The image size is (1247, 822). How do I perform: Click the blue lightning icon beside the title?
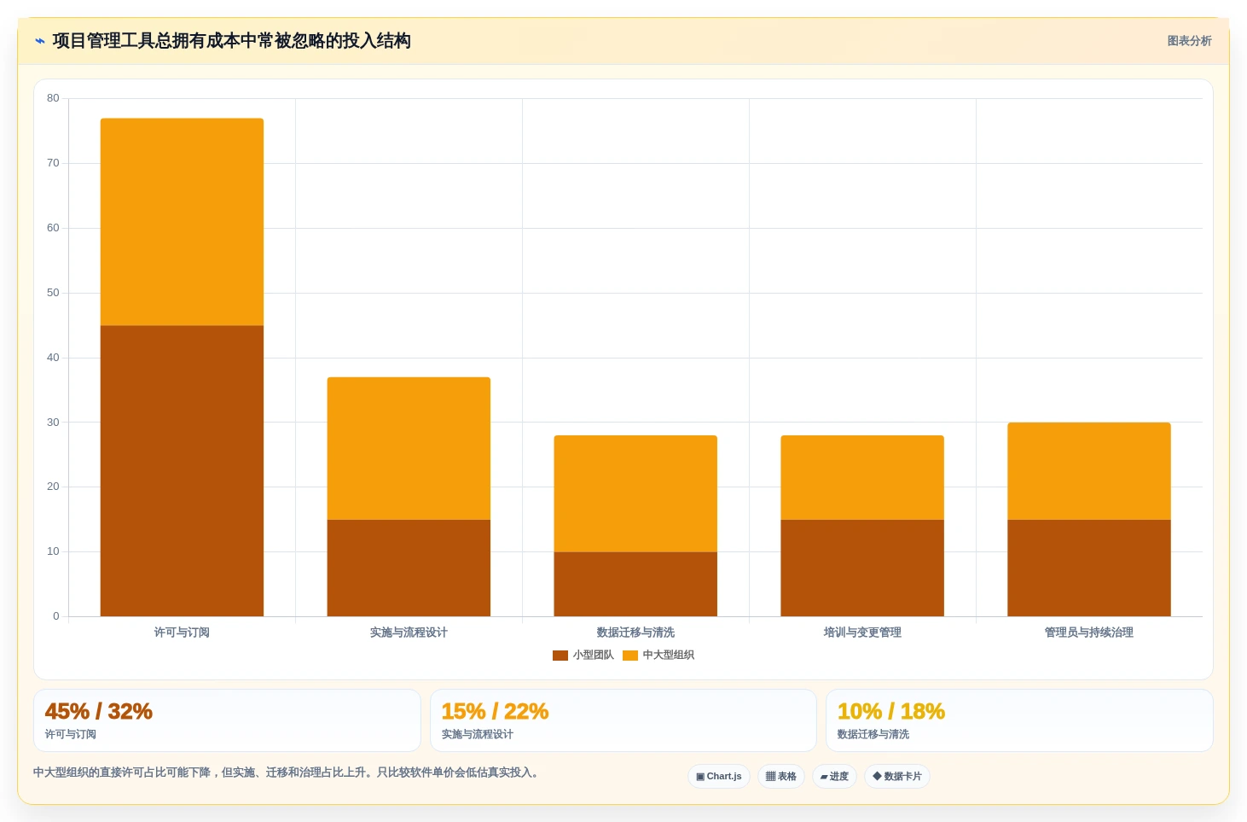(40, 41)
